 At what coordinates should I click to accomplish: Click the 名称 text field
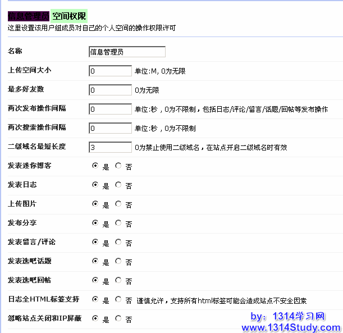[x=127, y=52]
